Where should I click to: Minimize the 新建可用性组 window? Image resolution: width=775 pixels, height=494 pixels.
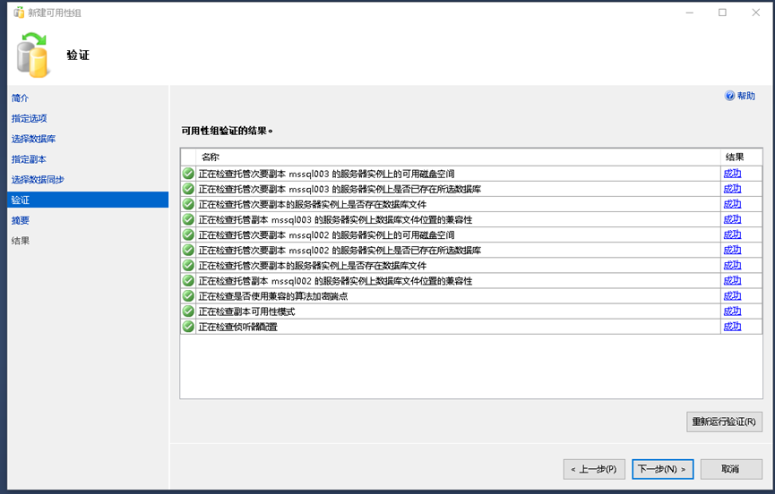point(690,13)
